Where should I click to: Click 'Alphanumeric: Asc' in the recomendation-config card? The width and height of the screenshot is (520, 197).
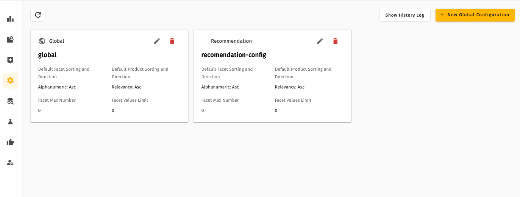(220, 87)
